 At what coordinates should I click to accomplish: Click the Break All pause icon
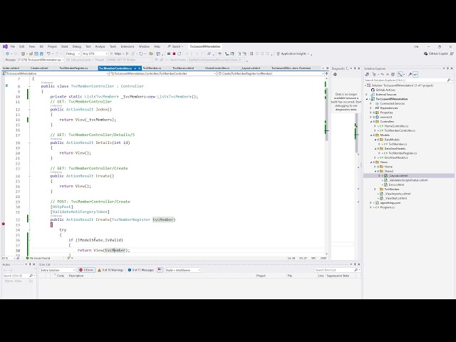[169, 54]
